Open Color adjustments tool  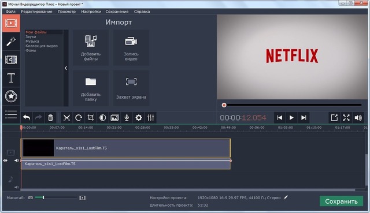click(x=103, y=118)
